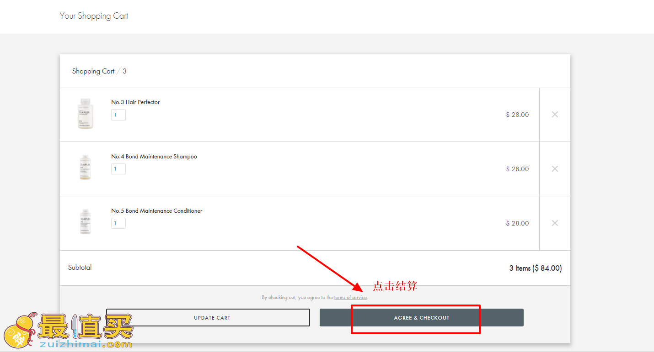654x352 pixels.
Task: Open the No.4 Bond Maintenance Shampoo name
Action: coord(154,157)
